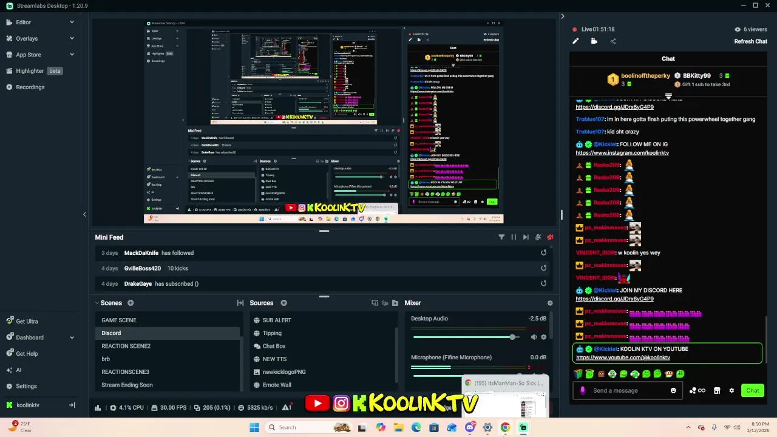This screenshot has height=437, width=777.
Task: Click the green Chat send button
Action: pos(753,390)
